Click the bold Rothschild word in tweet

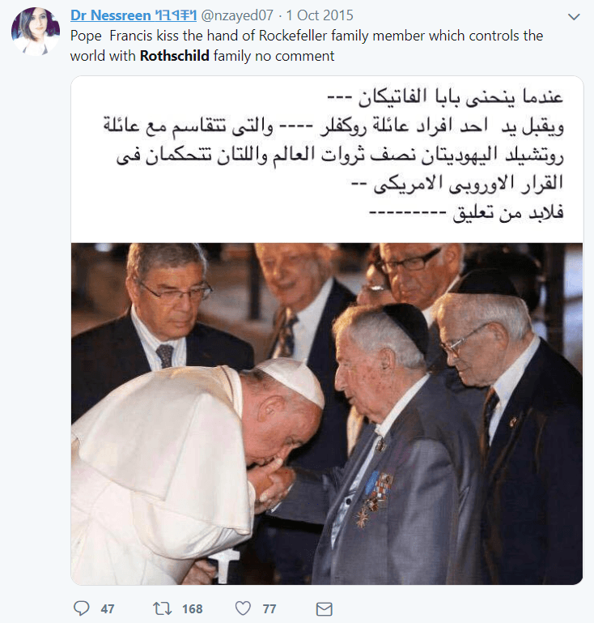click(175, 56)
